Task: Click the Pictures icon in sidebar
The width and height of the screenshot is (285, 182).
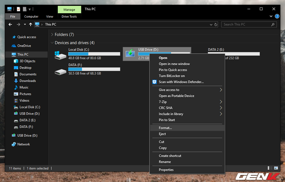Action: (x=16, y=94)
